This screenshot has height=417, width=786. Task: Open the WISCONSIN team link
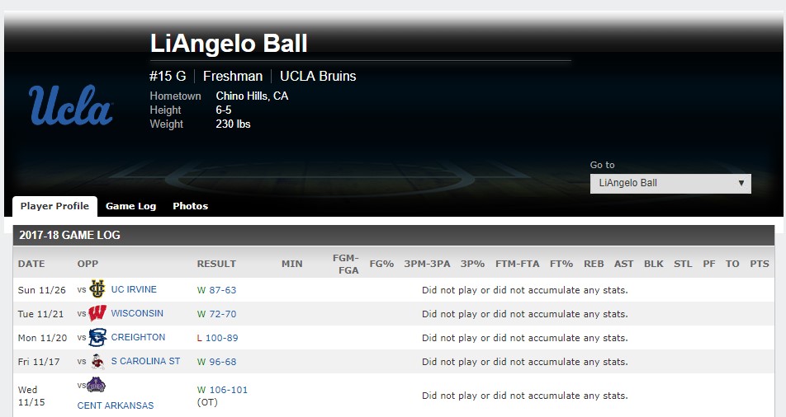[137, 313]
